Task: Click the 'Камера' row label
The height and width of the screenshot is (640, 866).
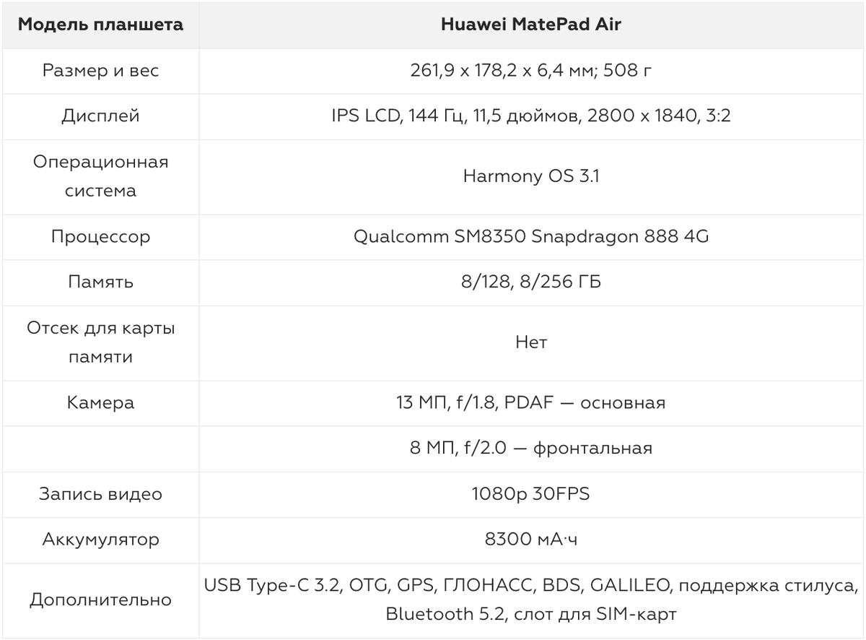Action: [x=100, y=403]
